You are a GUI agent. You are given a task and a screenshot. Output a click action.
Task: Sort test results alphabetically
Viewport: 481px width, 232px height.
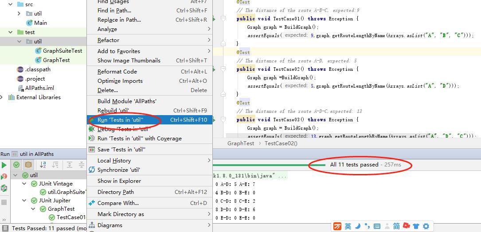click(43, 165)
